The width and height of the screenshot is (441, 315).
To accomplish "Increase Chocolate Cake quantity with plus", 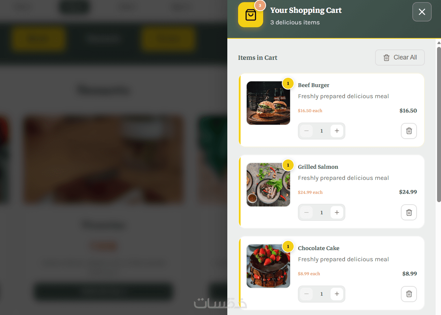I will tap(337, 294).
